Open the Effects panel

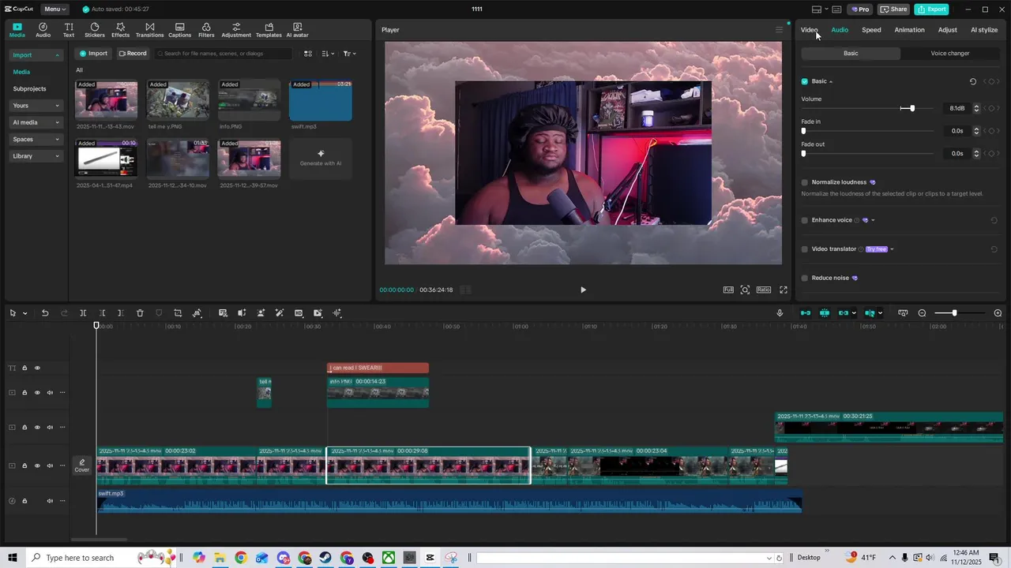click(120, 30)
